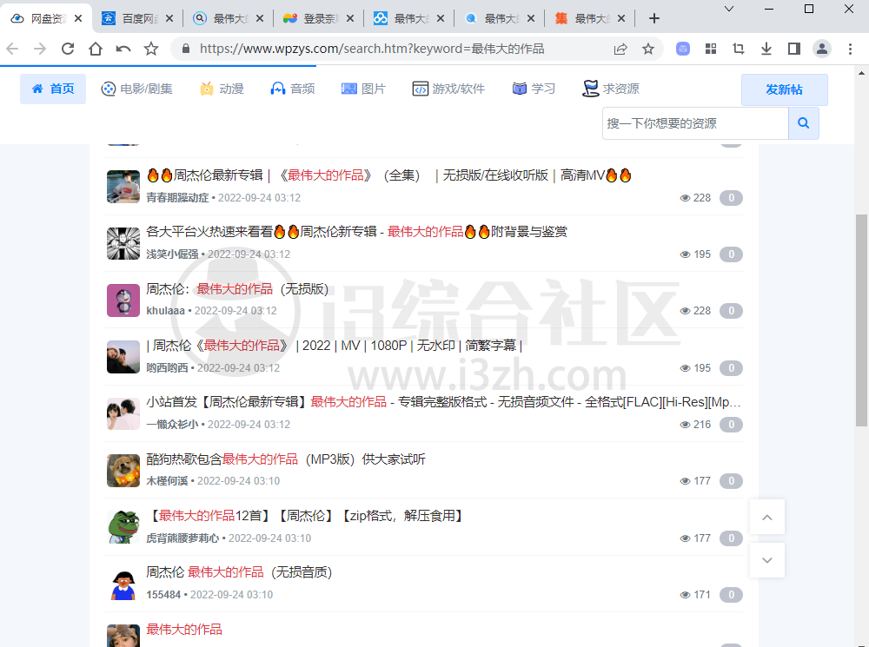Open post 最伟大的作品12首 zip格式

(x=307, y=516)
